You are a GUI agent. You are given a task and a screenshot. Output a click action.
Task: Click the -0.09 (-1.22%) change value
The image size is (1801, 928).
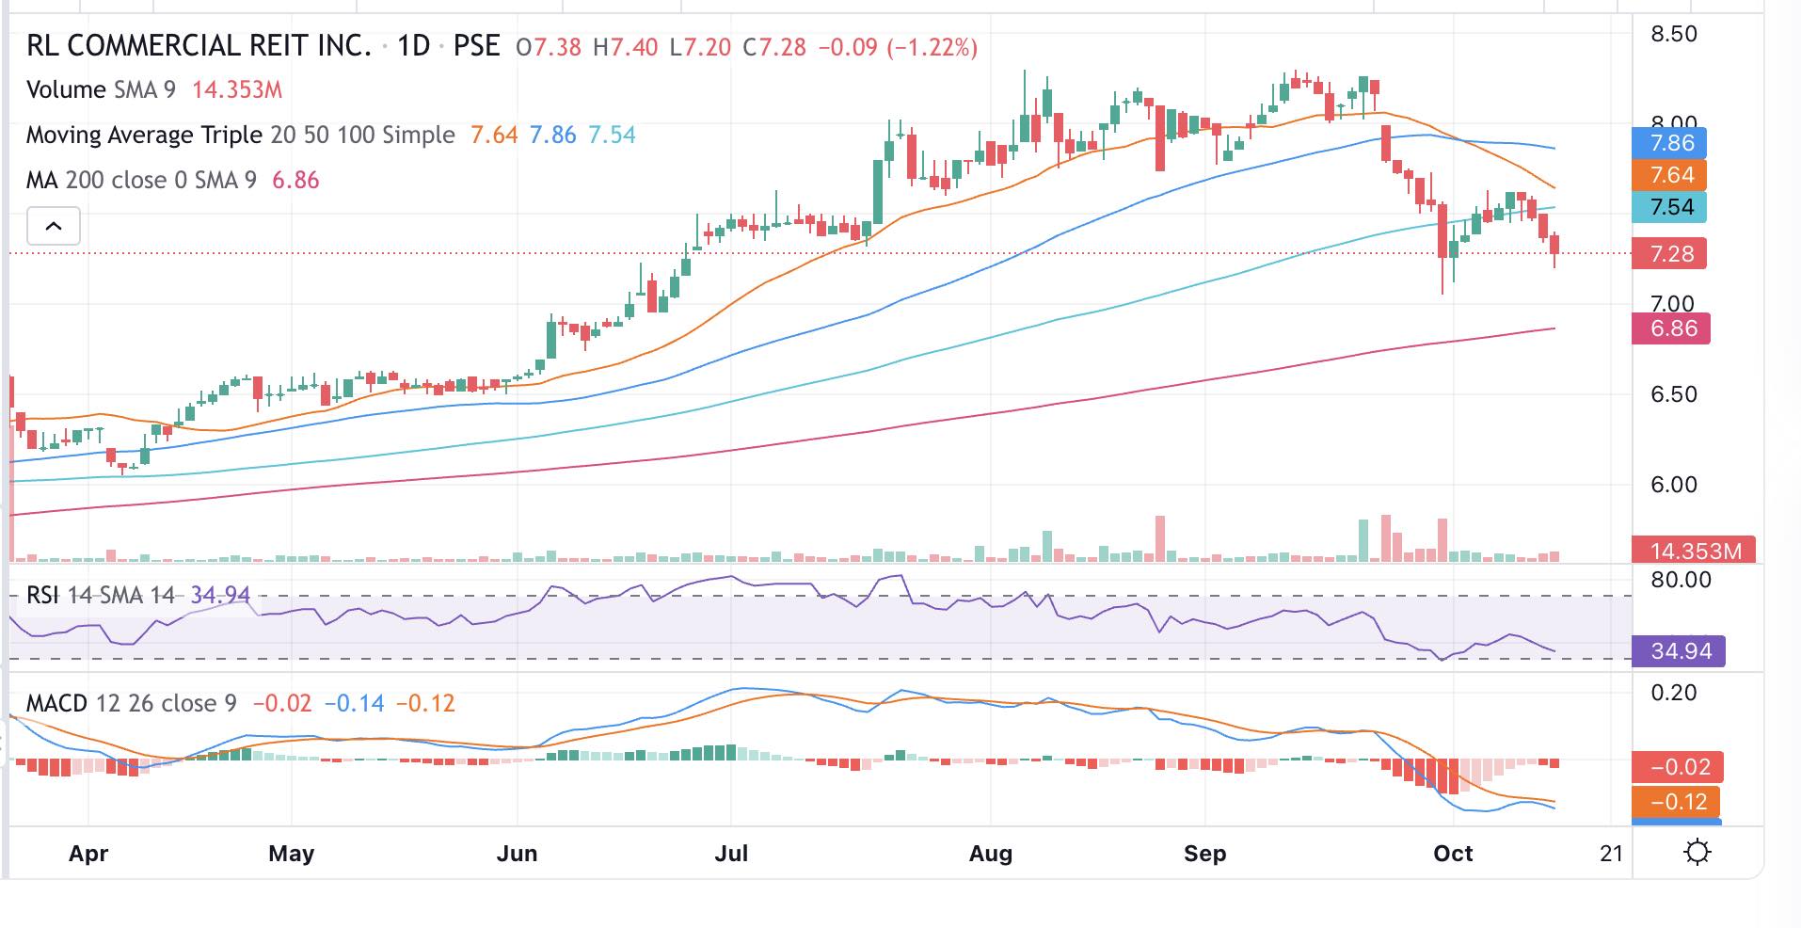[x=898, y=47]
